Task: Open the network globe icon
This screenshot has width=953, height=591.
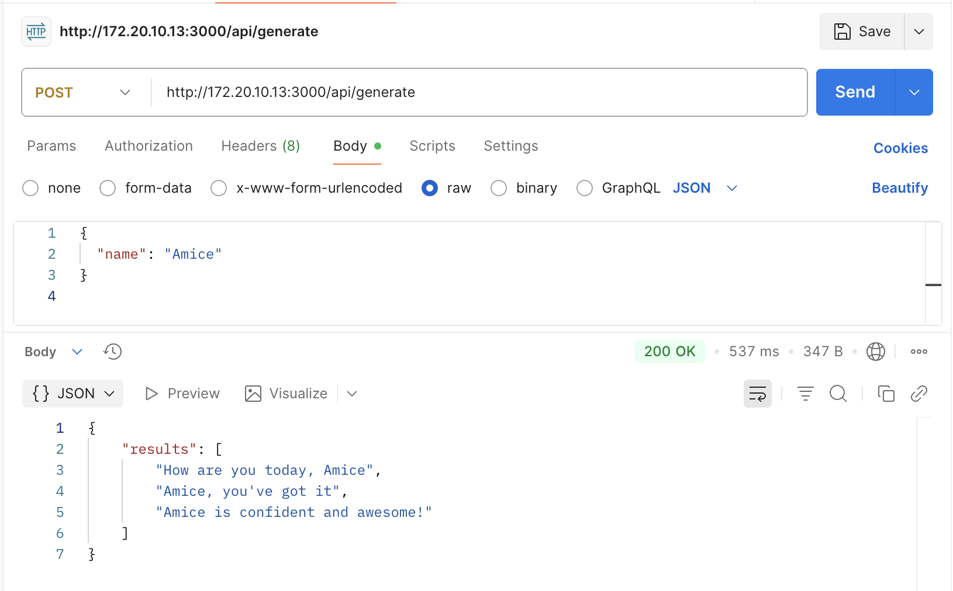Action: pyautogui.click(x=875, y=352)
